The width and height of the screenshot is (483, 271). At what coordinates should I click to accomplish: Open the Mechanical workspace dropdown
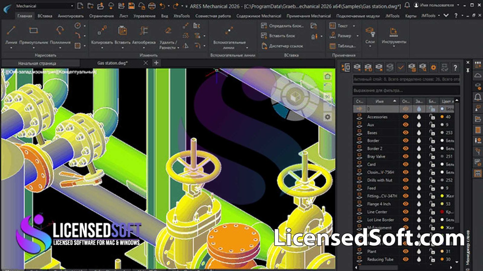(44, 6)
